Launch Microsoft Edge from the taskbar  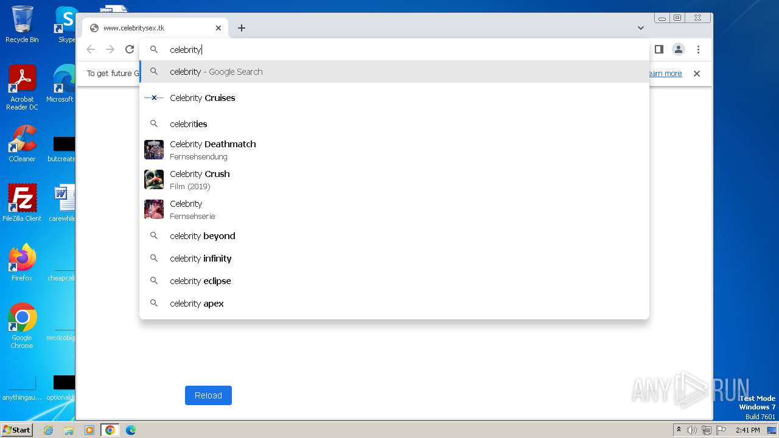click(x=131, y=430)
